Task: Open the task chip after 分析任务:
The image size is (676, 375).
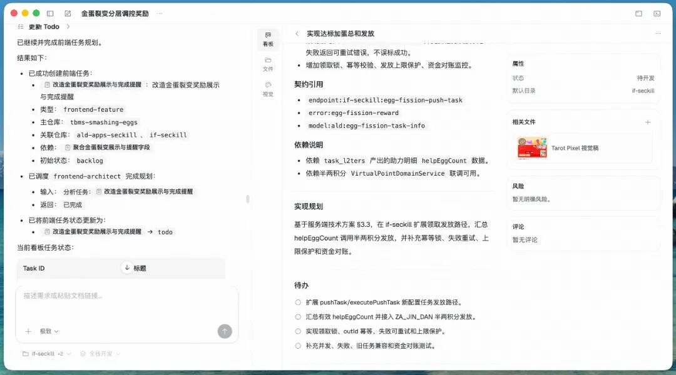Action: click(144, 192)
